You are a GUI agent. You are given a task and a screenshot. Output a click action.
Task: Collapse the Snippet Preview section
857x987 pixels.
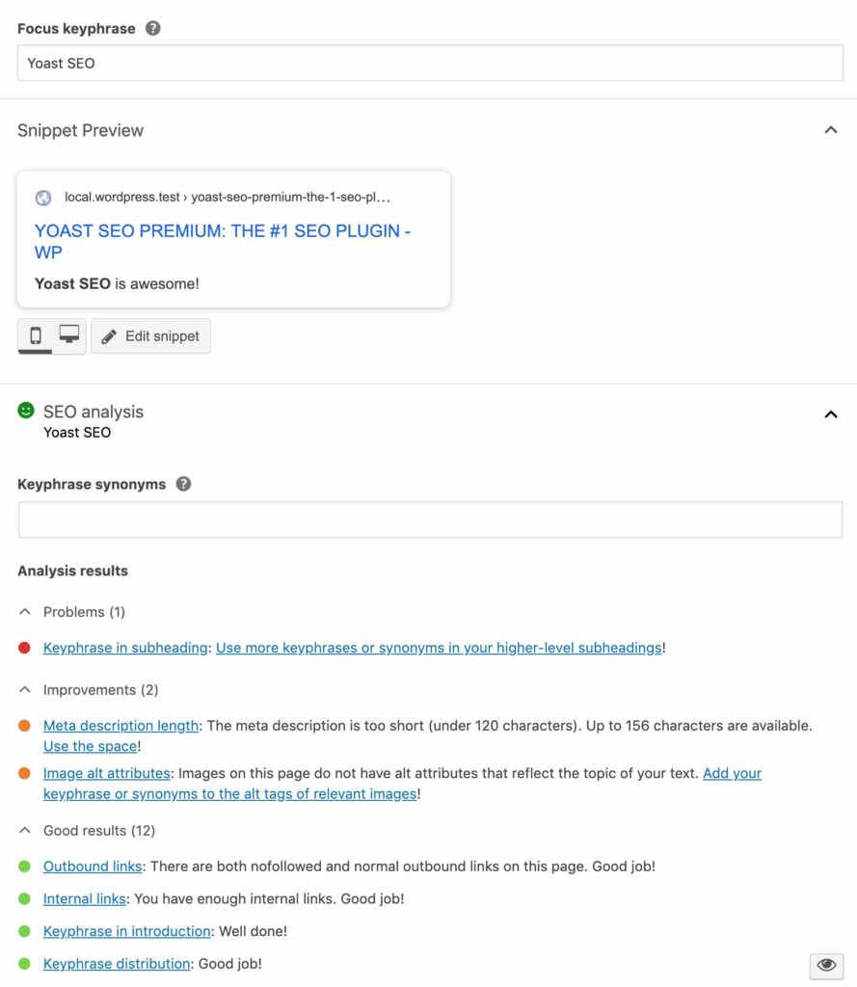point(830,127)
